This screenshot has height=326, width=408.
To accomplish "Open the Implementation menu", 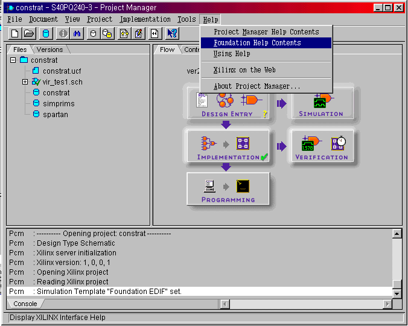I will pyautogui.click(x=145, y=19).
